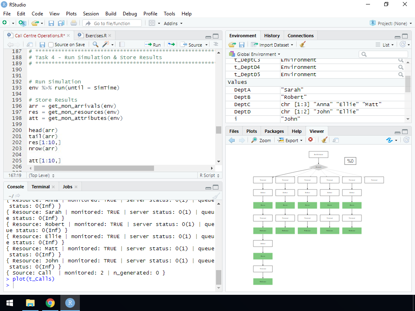Click the print icon in the main toolbar

click(73, 23)
